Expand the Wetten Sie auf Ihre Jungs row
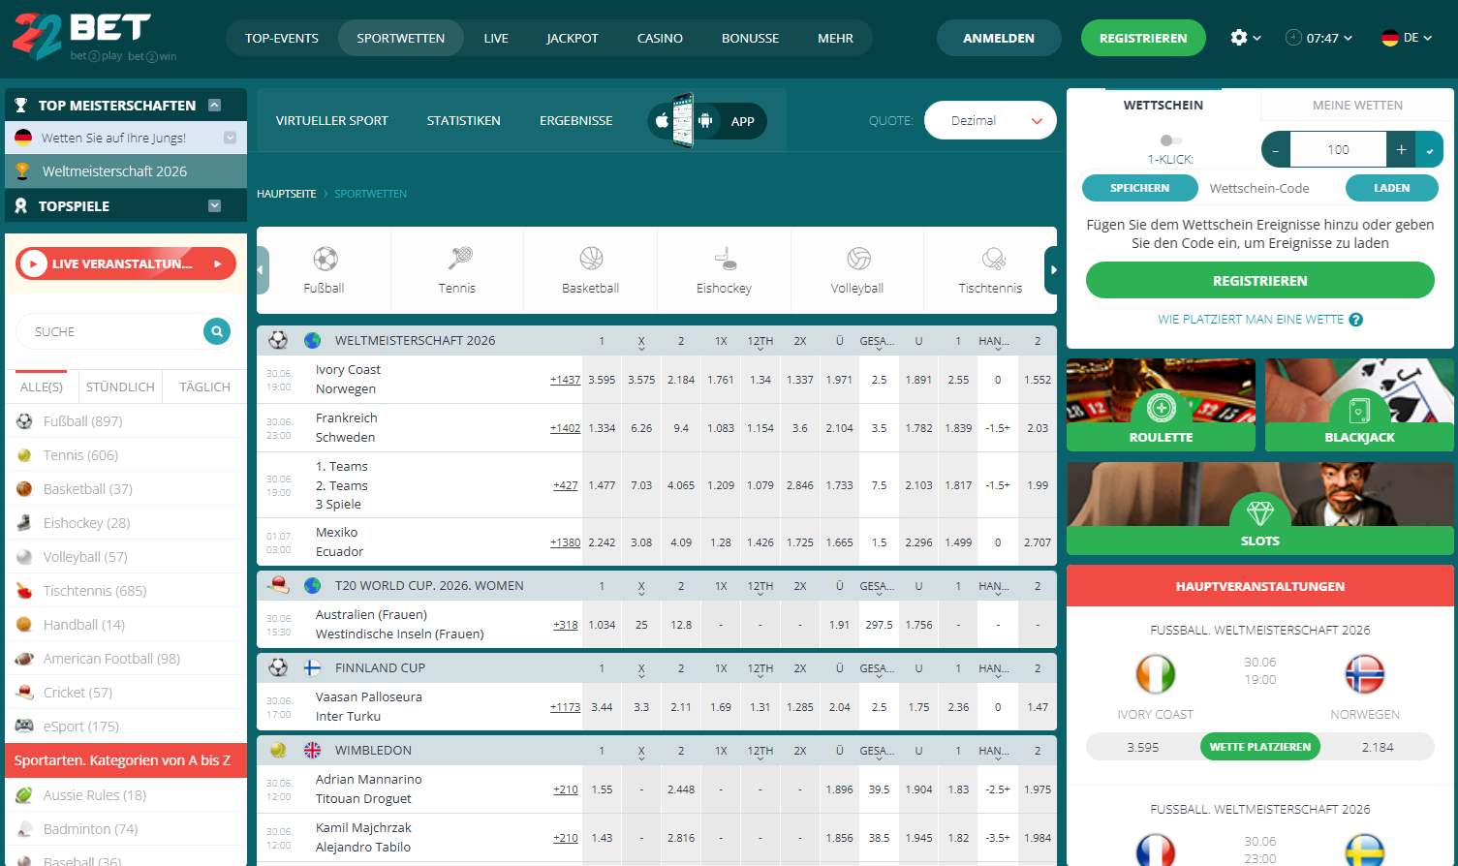 (x=230, y=138)
